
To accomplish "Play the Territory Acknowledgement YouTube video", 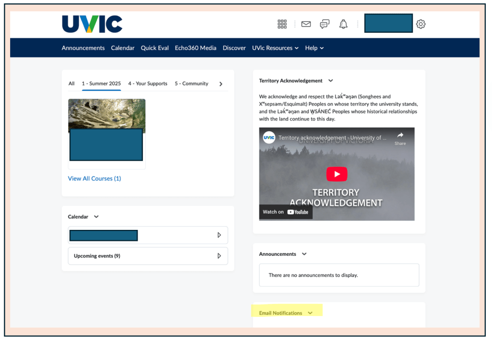I will tap(337, 174).
